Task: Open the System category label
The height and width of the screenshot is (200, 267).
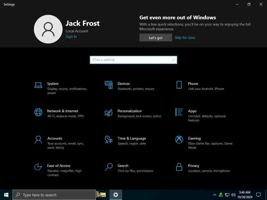Action: (53, 84)
